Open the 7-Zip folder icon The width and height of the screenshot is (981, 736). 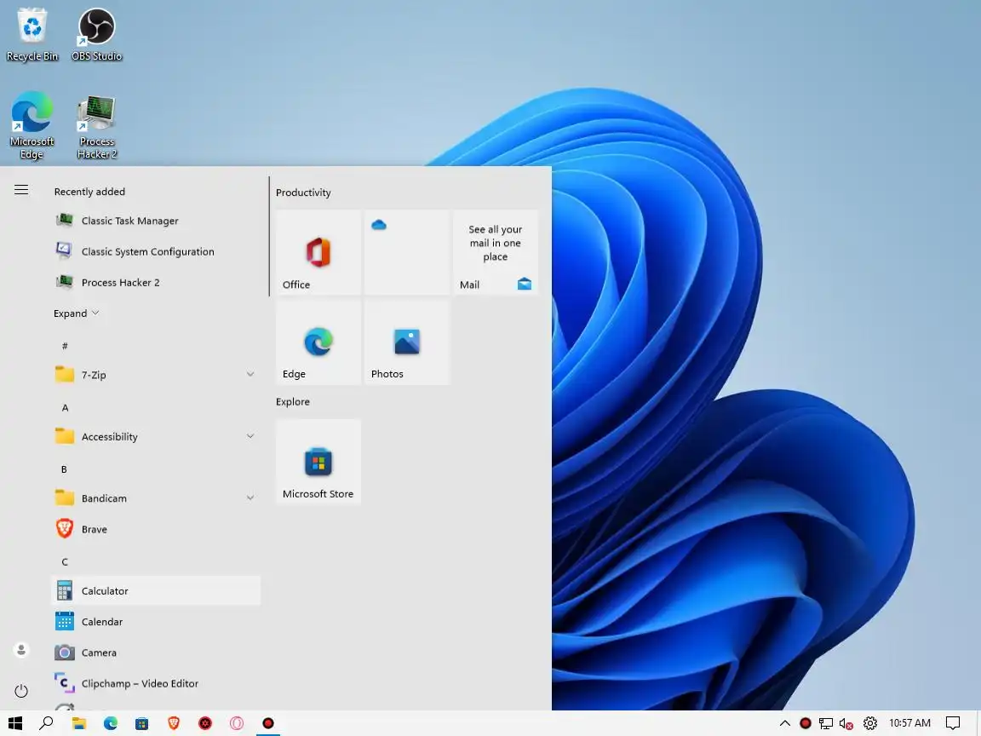click(x=65, y=374)
